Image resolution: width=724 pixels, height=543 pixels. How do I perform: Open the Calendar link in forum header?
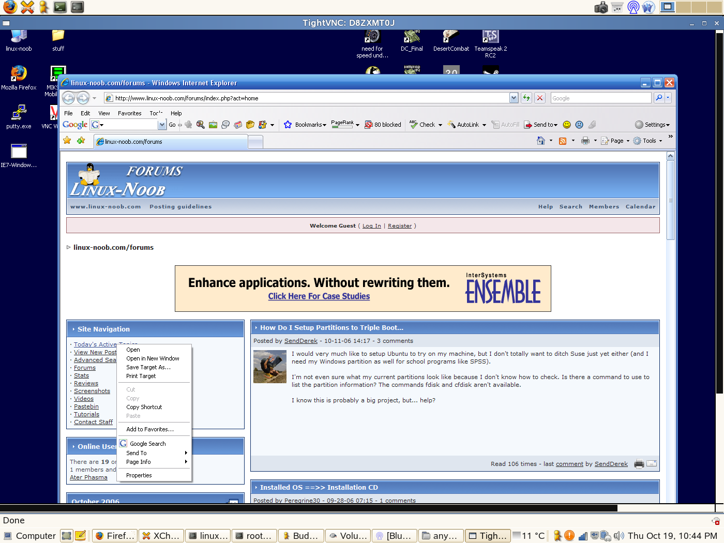(640, 206)
